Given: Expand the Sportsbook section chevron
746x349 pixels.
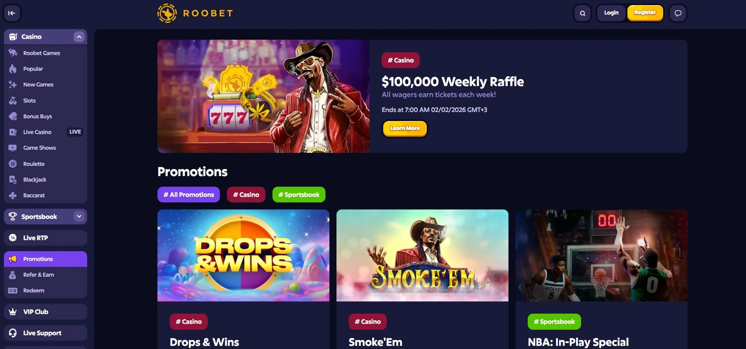Looking at the screenshot, I should (79, 217).
